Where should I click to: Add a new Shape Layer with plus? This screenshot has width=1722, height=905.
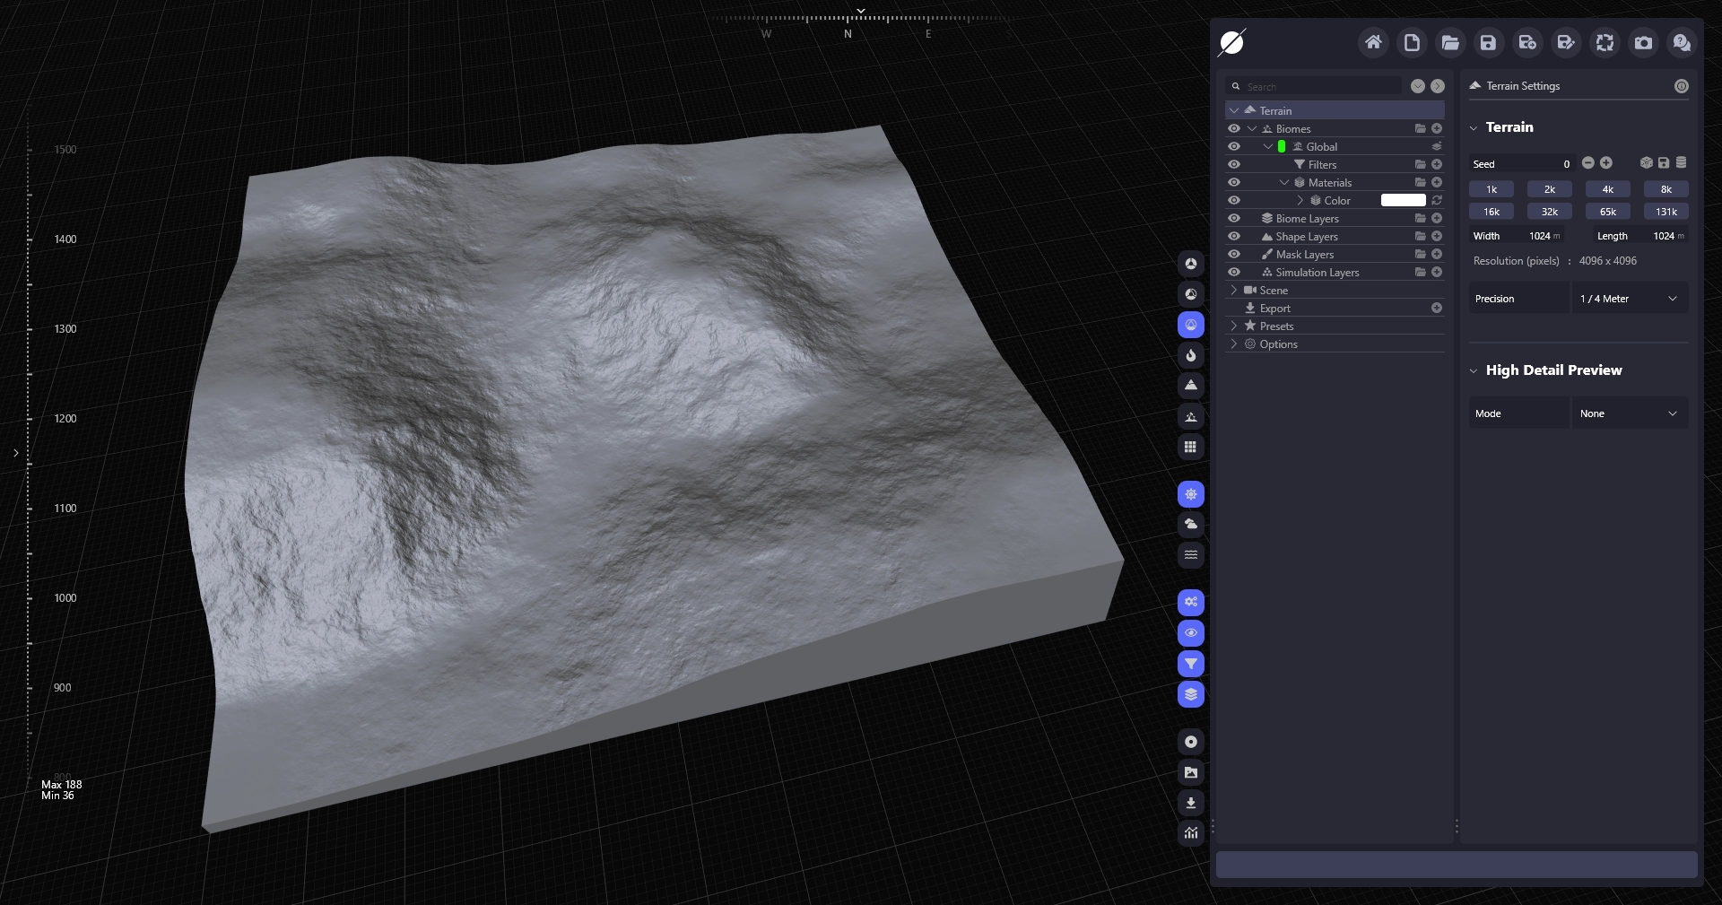click(1437, 236)
